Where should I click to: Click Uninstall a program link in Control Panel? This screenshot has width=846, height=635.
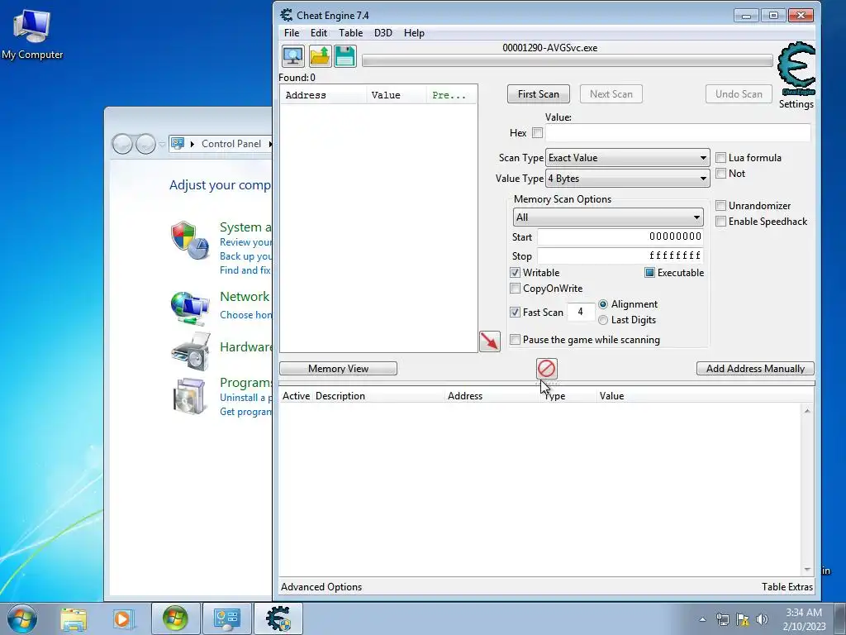click(x=245, y=398)
